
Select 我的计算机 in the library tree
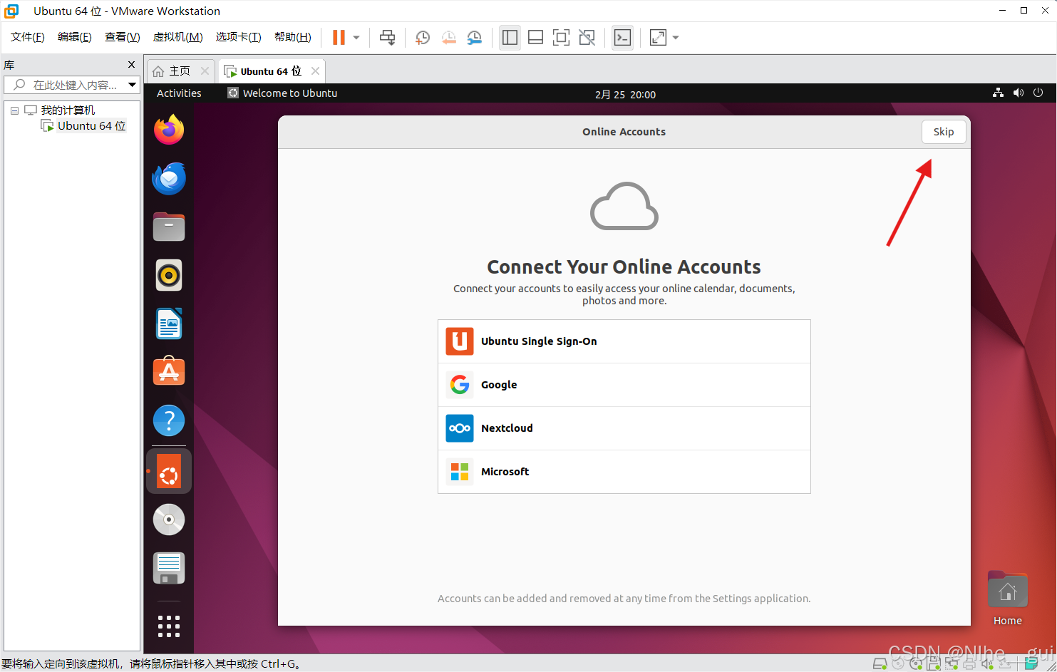[x=68, y=110]
